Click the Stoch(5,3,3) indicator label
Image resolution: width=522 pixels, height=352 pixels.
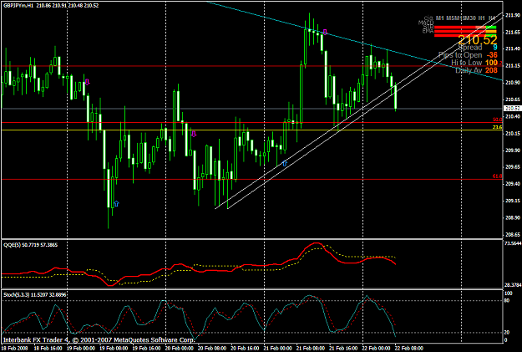point(17,294)
